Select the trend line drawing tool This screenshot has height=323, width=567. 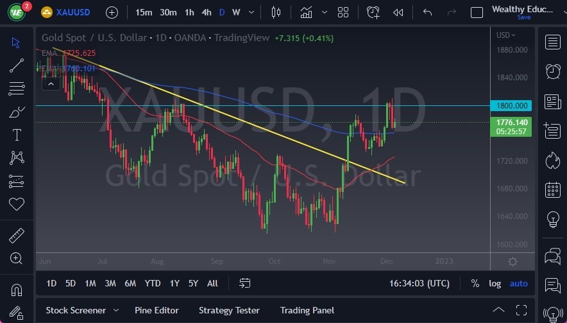tap(16, 65)
